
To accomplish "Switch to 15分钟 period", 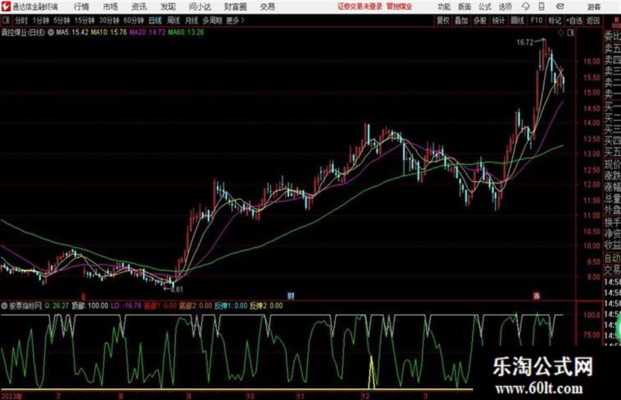I will point(84,20).
